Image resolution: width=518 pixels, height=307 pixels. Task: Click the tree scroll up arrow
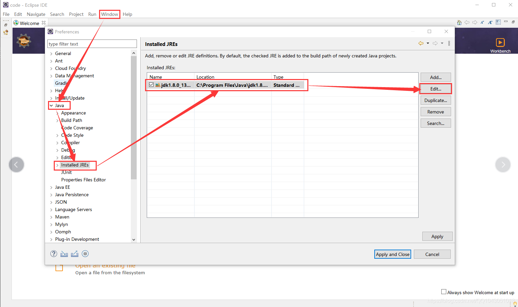click(134, 53)
